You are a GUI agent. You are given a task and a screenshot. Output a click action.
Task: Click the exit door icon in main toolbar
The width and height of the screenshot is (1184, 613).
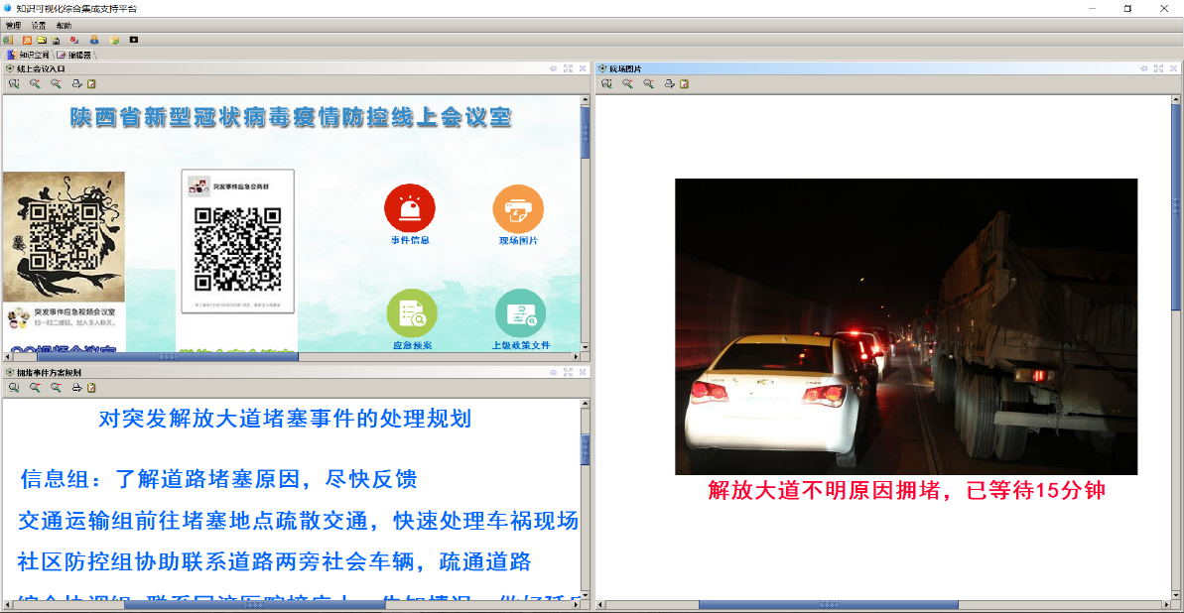(8, 40)
